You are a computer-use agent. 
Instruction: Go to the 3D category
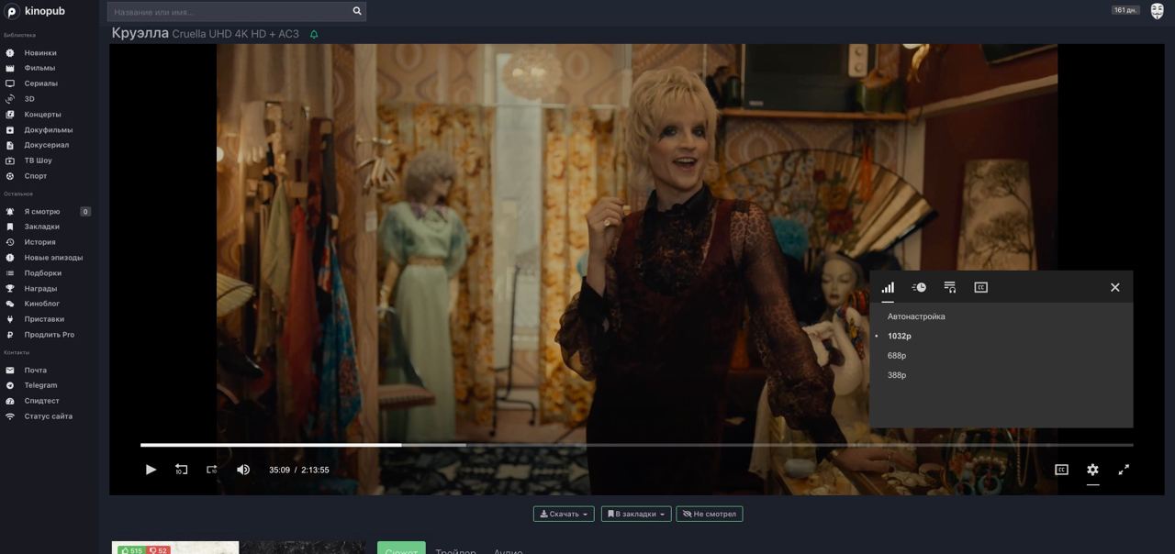pos(29,99)
